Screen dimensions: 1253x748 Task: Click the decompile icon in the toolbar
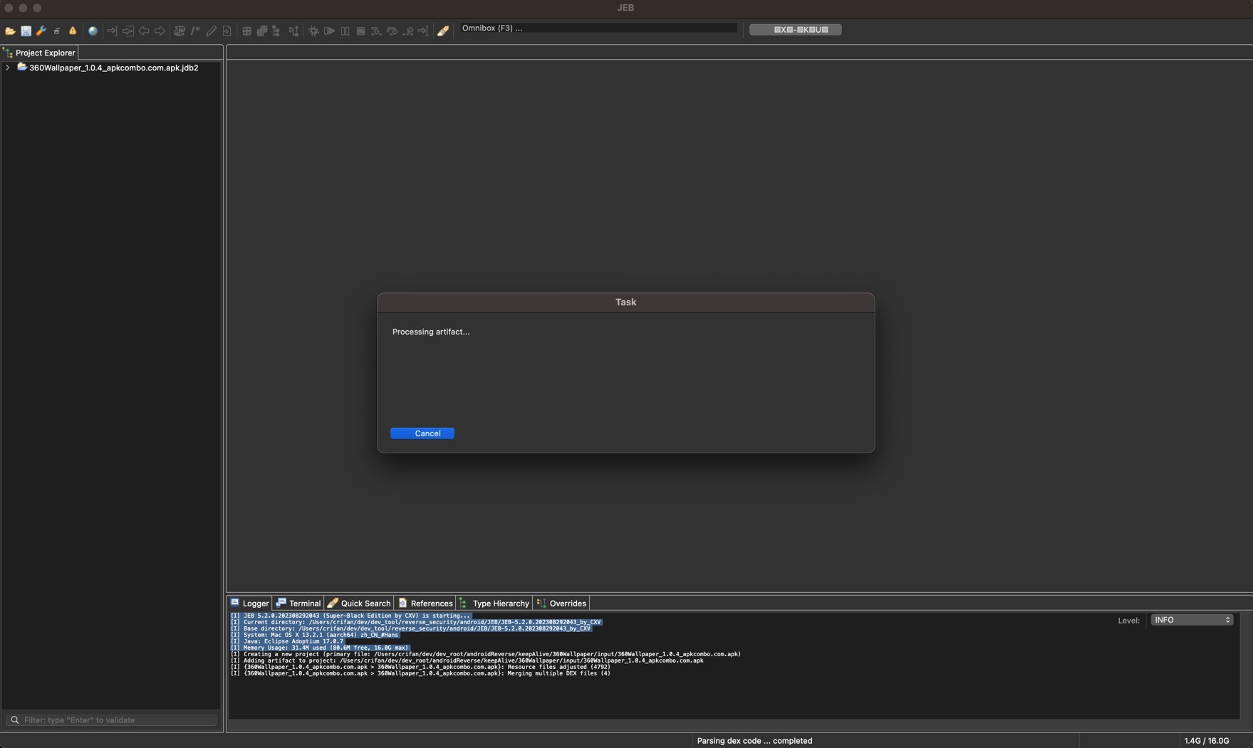pyautogui.click(x=180, y=31)
